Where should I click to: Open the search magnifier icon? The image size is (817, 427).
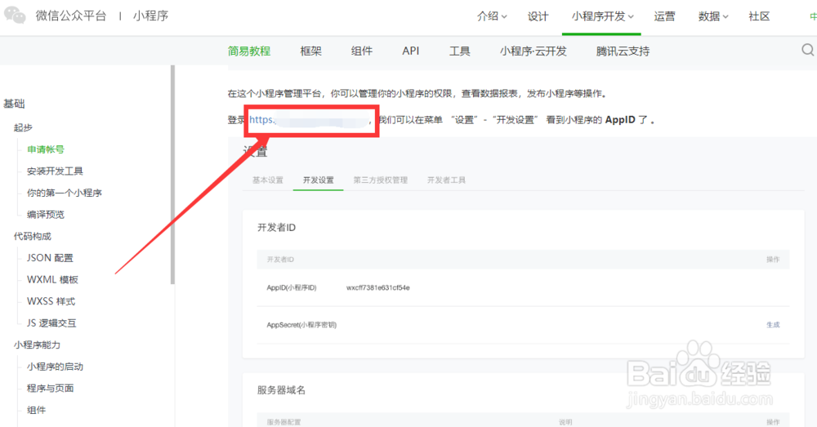pyautogui.click(x=808, y=50)
